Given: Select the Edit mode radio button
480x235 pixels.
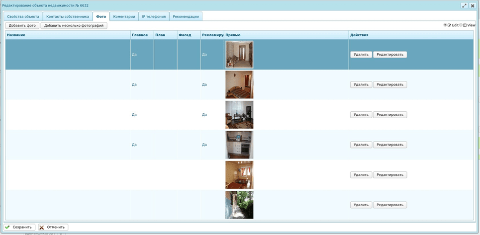Looking at the screenshot, I should [445, 25].
